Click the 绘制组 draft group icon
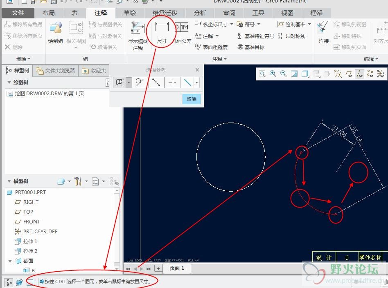 click(56, 32)
